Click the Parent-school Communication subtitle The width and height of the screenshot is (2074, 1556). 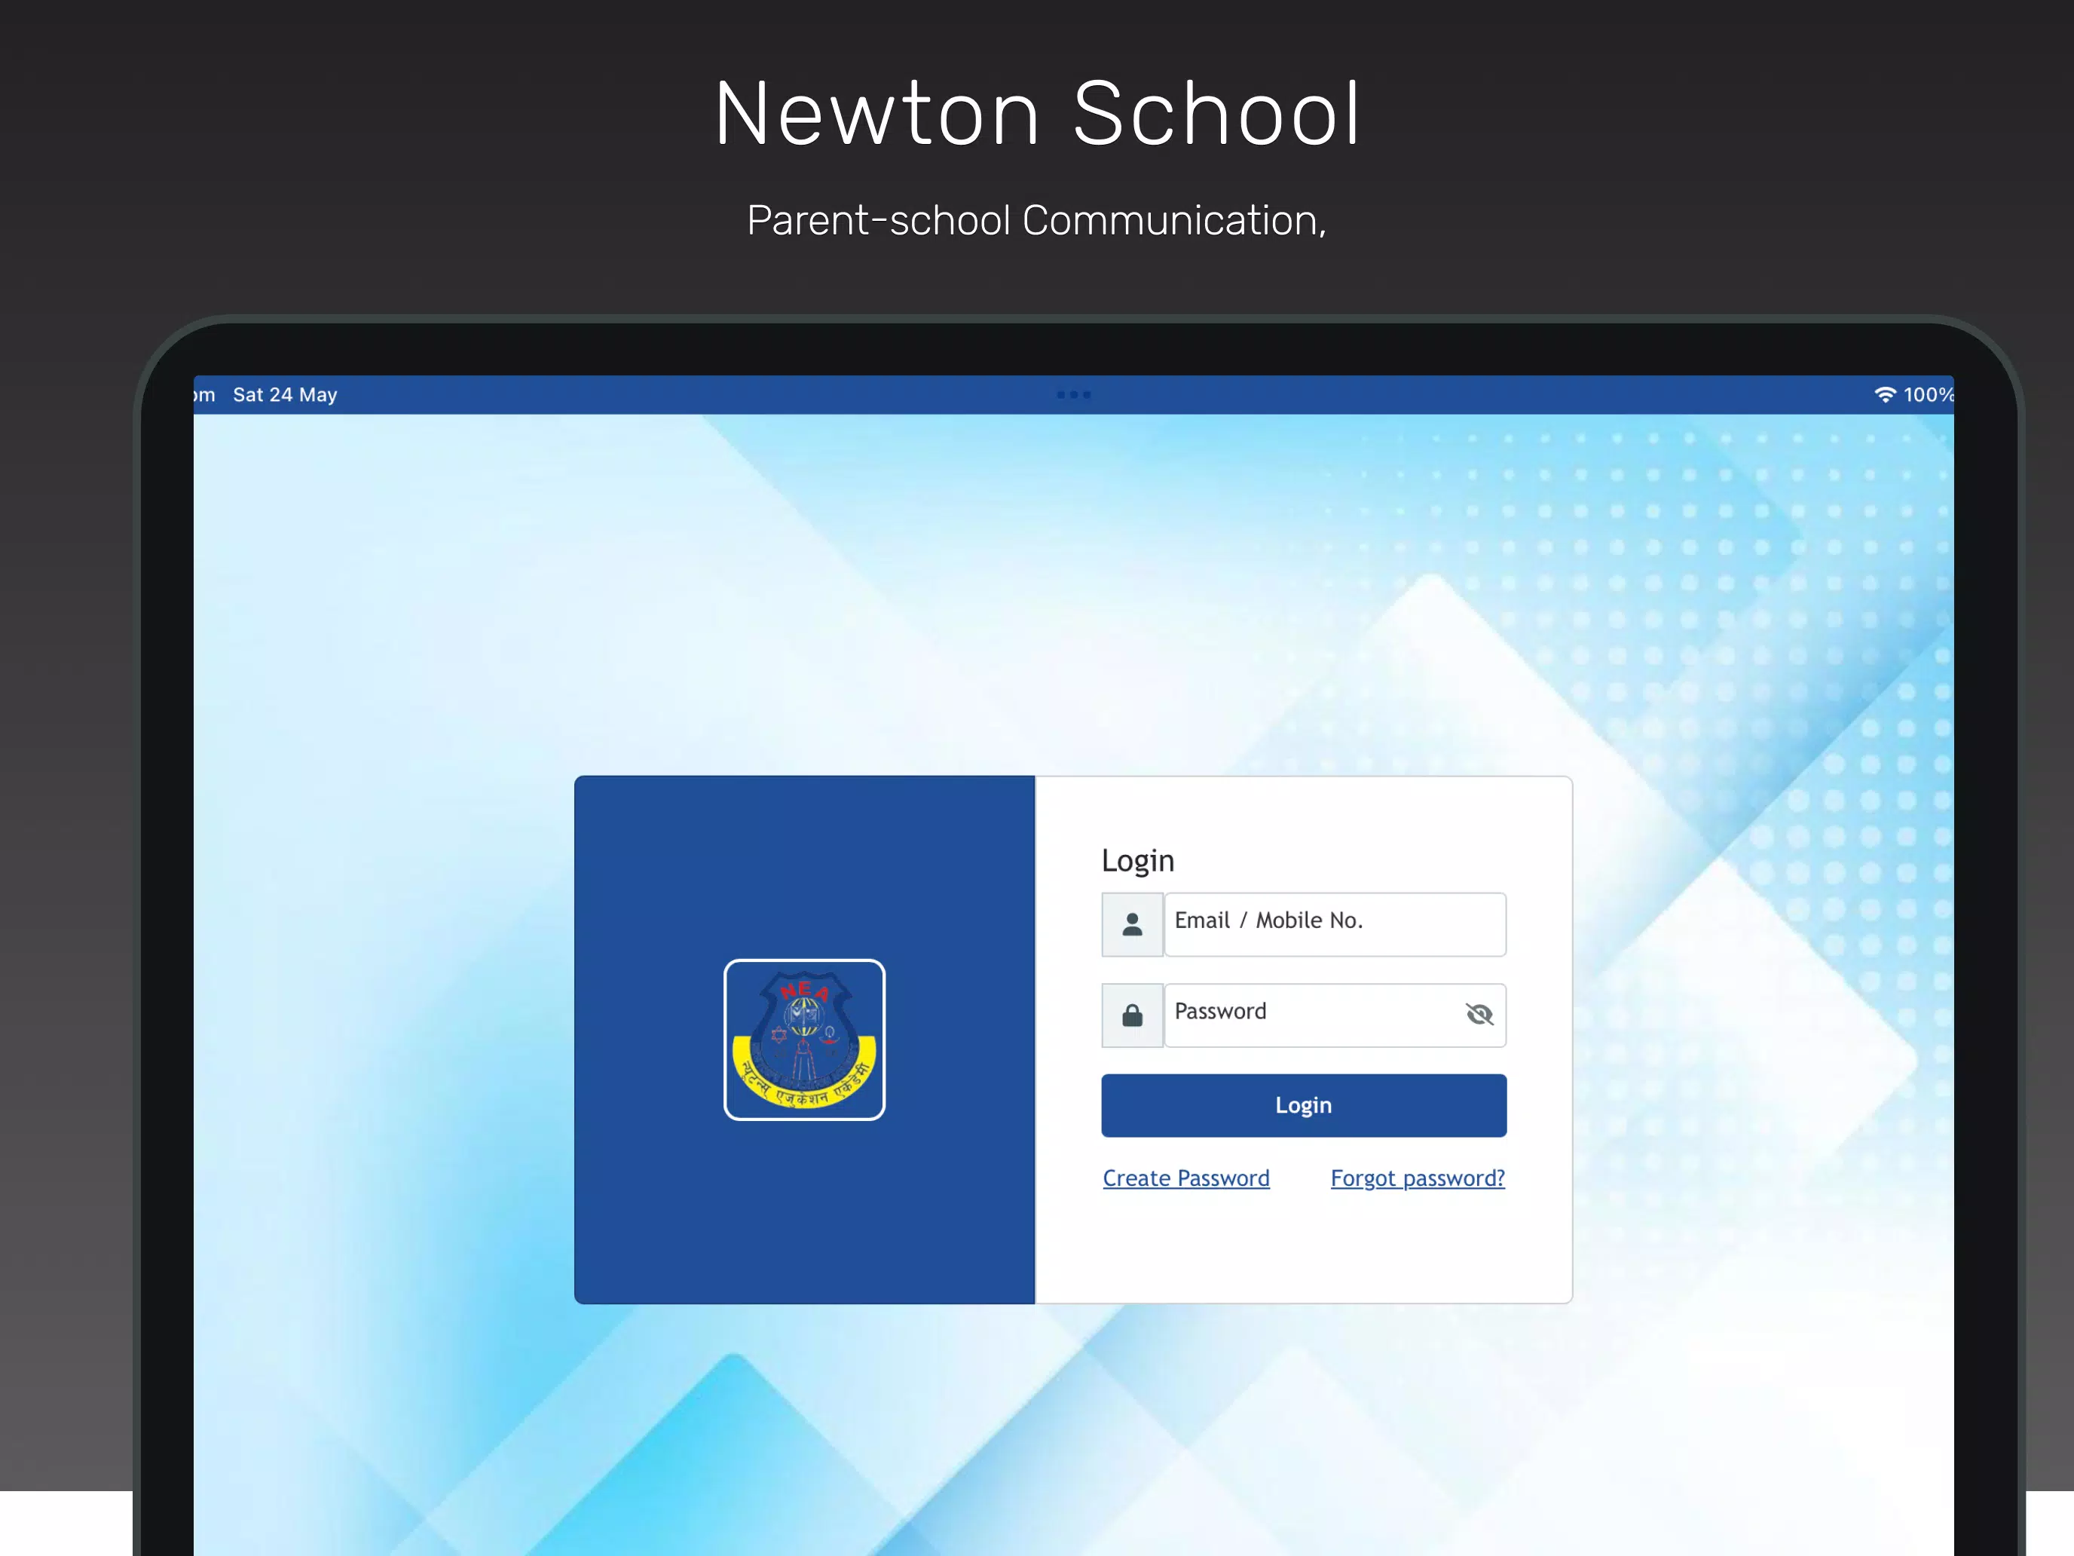(1037, 220)
